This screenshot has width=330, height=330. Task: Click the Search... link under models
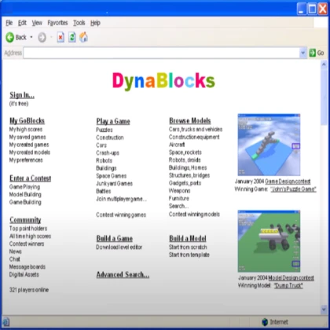(178, 206)
